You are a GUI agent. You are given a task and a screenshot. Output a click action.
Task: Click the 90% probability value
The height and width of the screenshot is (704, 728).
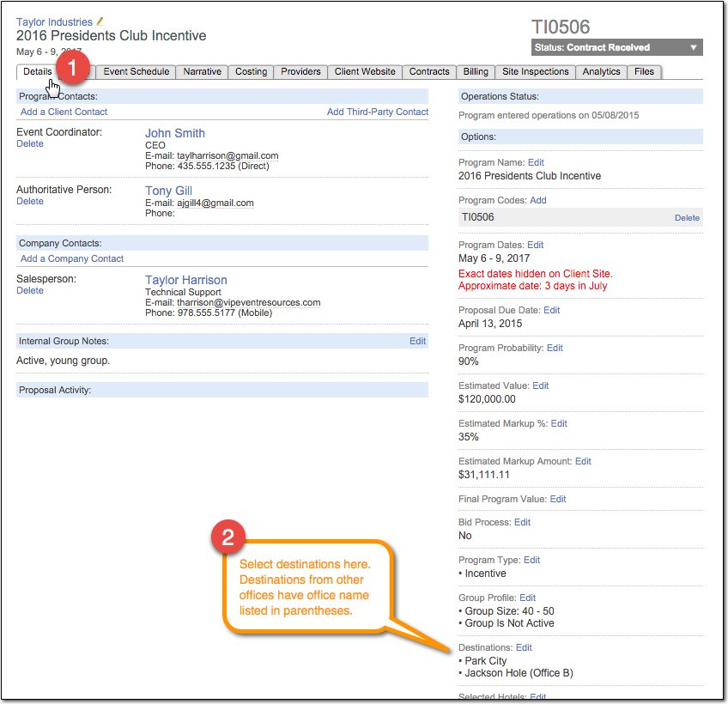(468, 361)
